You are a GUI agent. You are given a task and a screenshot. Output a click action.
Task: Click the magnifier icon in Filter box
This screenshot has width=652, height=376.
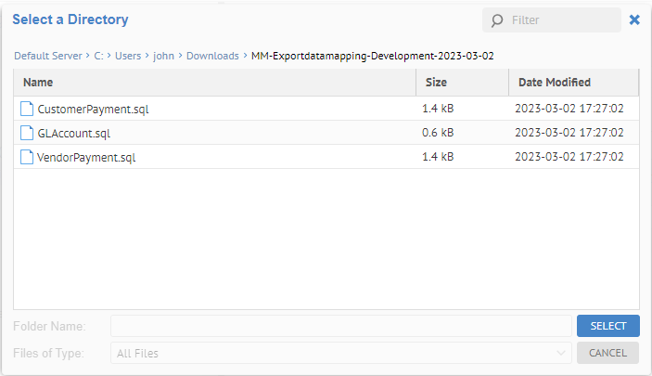tap(498, 20)
